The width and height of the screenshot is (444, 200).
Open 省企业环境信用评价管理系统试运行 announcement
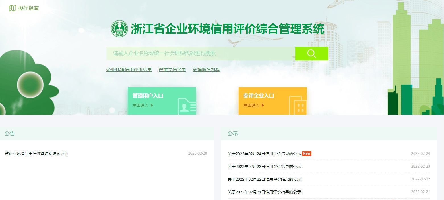coord(36,153)
